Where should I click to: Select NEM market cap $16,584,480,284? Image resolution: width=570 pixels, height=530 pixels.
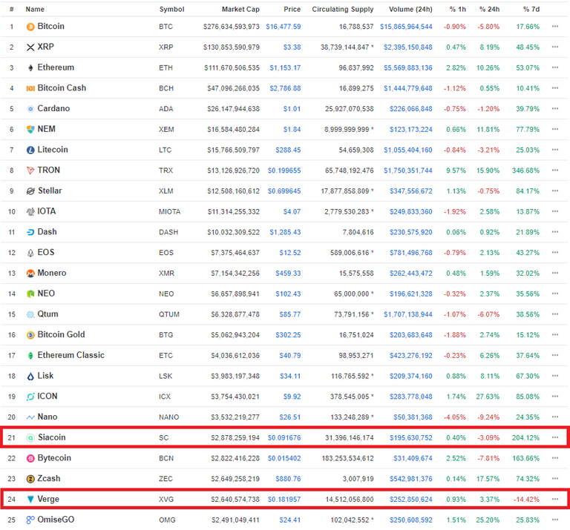233,130
